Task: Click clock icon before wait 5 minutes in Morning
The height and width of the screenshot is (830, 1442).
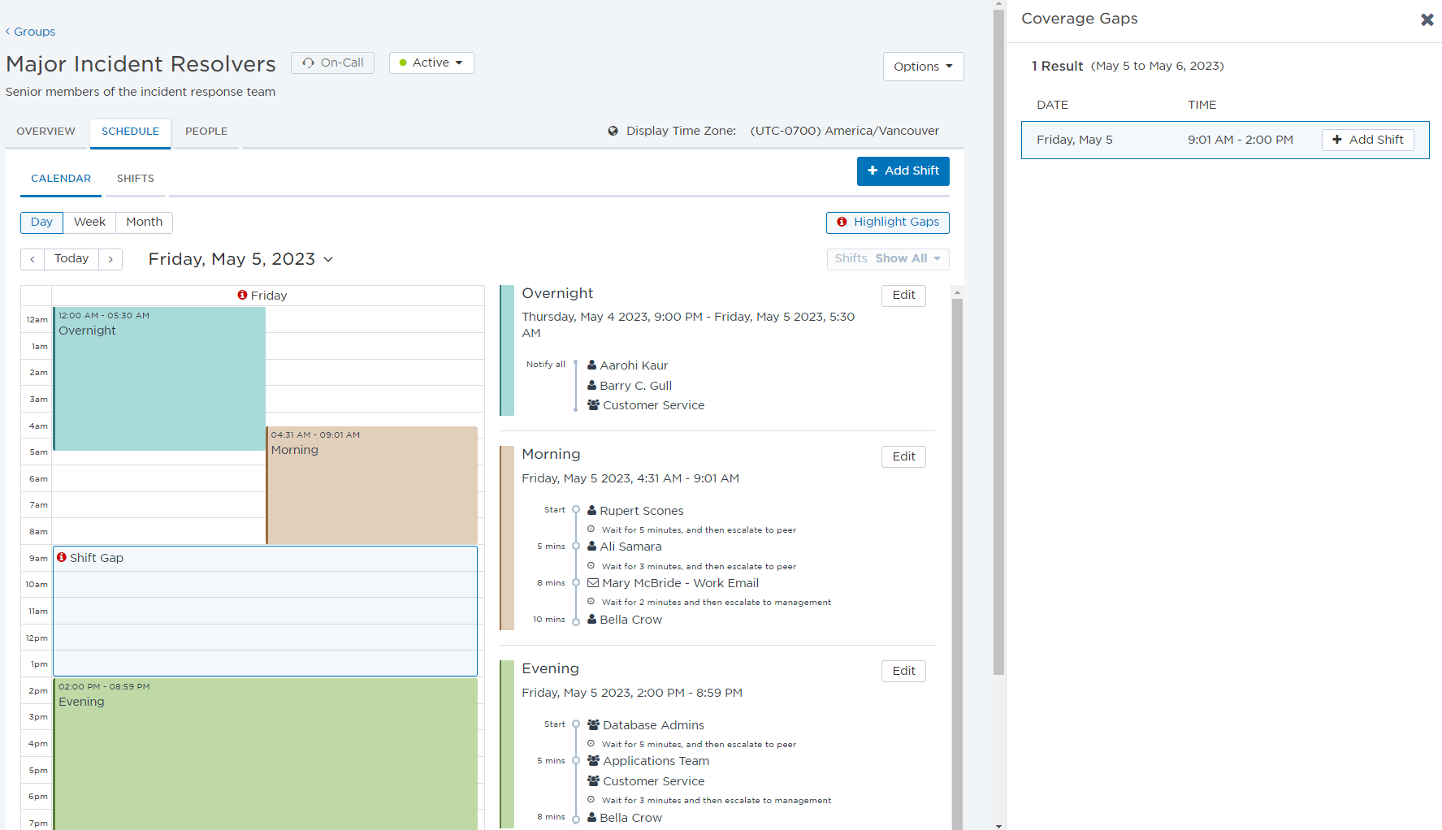Action: 591,530
